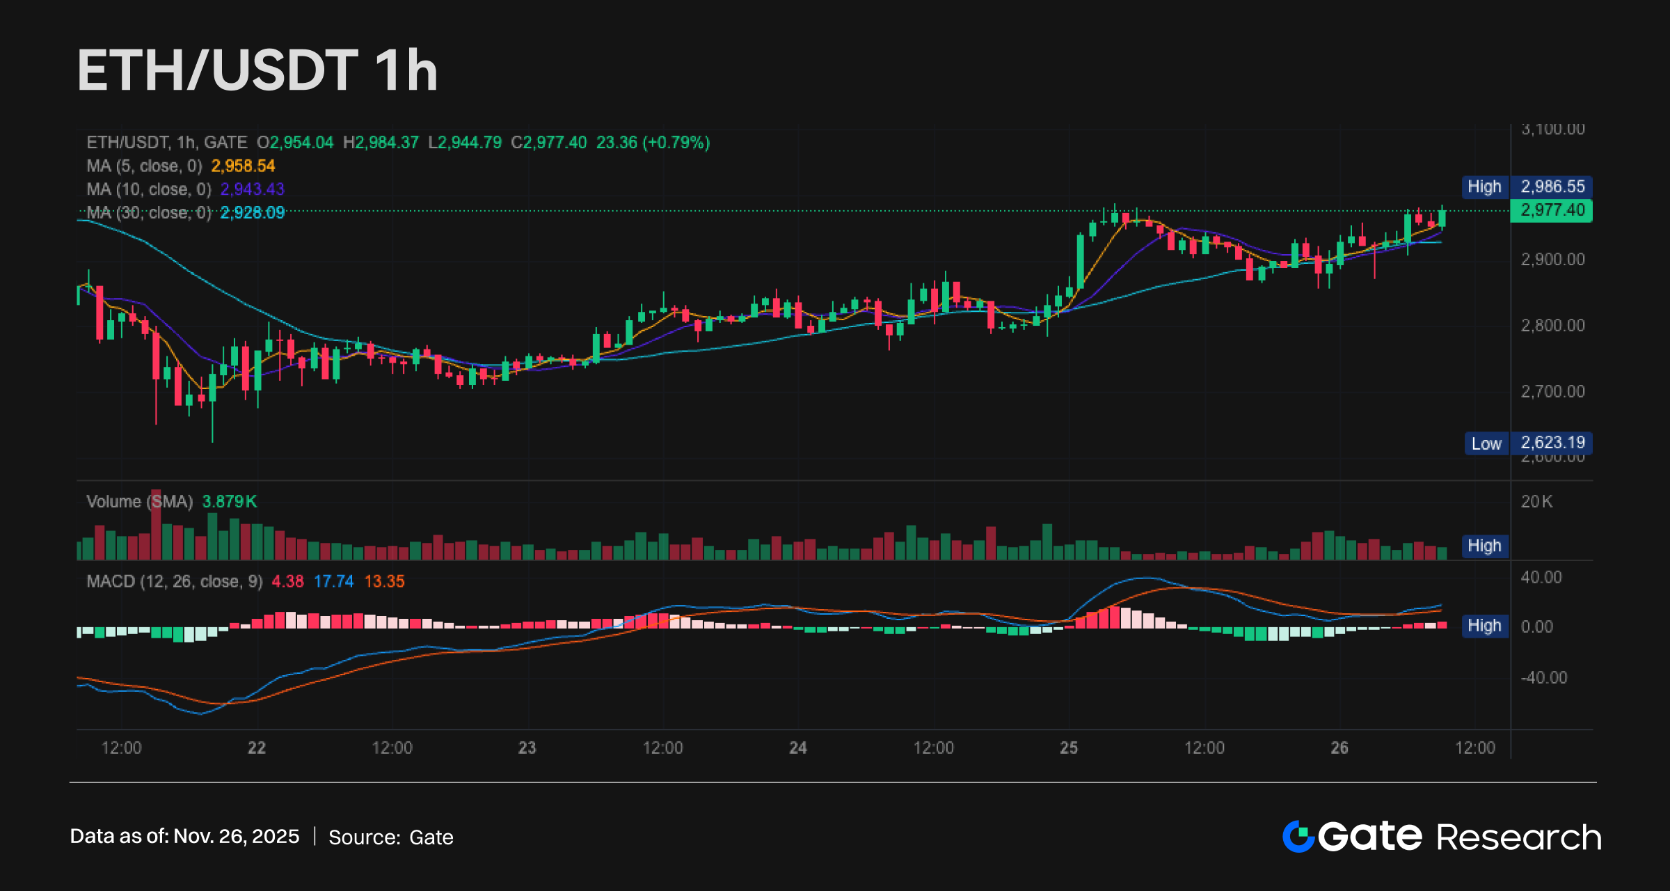This screenshot has height=891, width=1670.
Task: Click the MACD panel High badge
Action: coord(1484,626)
